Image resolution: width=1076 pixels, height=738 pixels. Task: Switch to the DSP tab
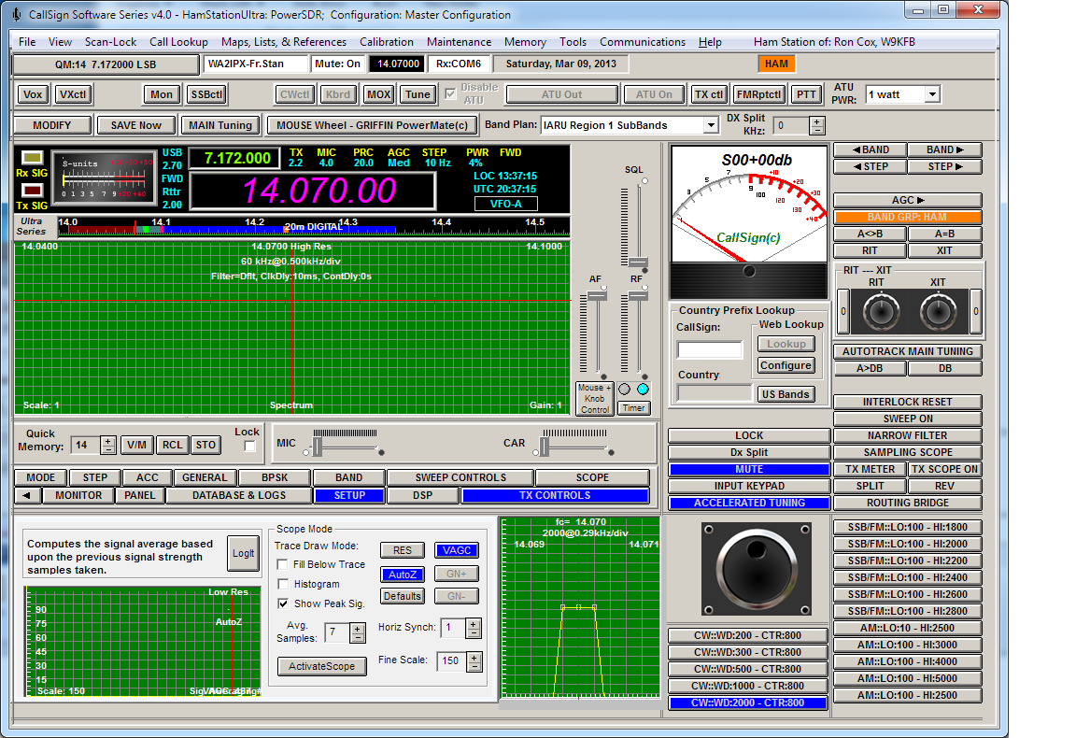[x=423, y=495]
